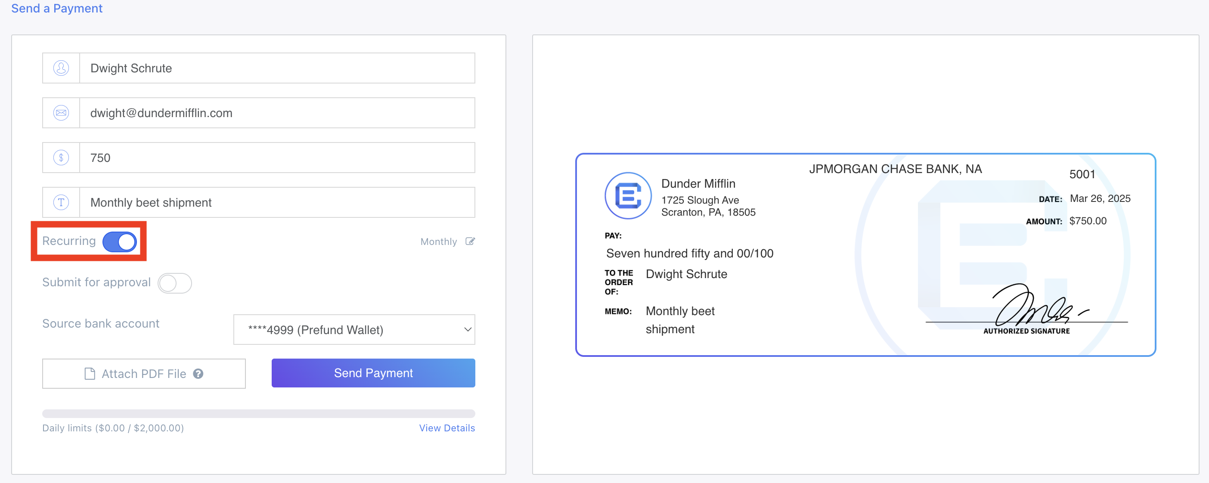Click the Dunder Mifflin check logo

tap(628, 196)
